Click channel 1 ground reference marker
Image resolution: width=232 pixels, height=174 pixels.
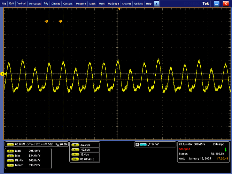tap(2, 74)
